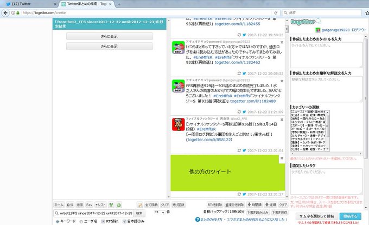Select the ニュース category in the list

point(308,112)
